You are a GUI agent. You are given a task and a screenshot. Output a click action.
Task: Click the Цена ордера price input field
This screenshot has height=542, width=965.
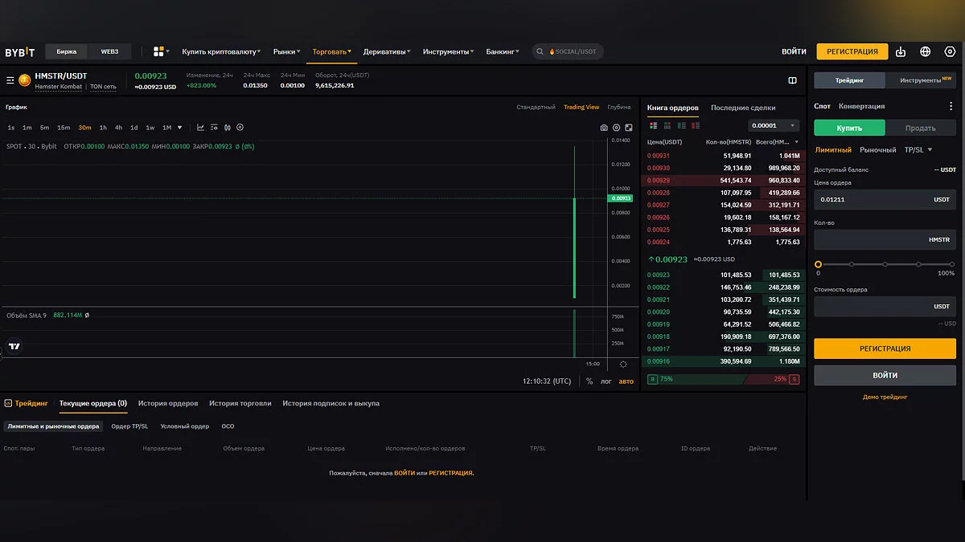coord(873,199)
